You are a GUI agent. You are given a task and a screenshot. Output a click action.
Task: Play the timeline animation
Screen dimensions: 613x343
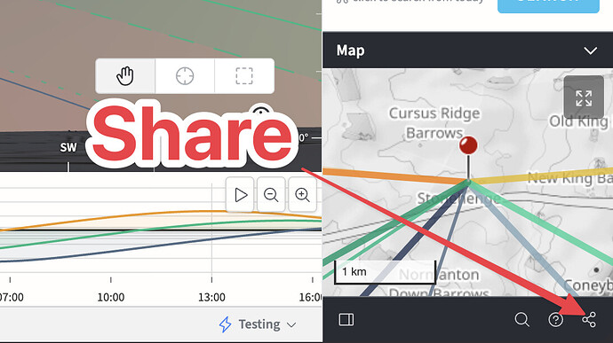[x=241, y=195]
